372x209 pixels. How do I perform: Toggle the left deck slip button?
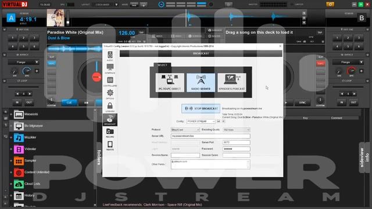pyautogui.click(x=52, y=57)
